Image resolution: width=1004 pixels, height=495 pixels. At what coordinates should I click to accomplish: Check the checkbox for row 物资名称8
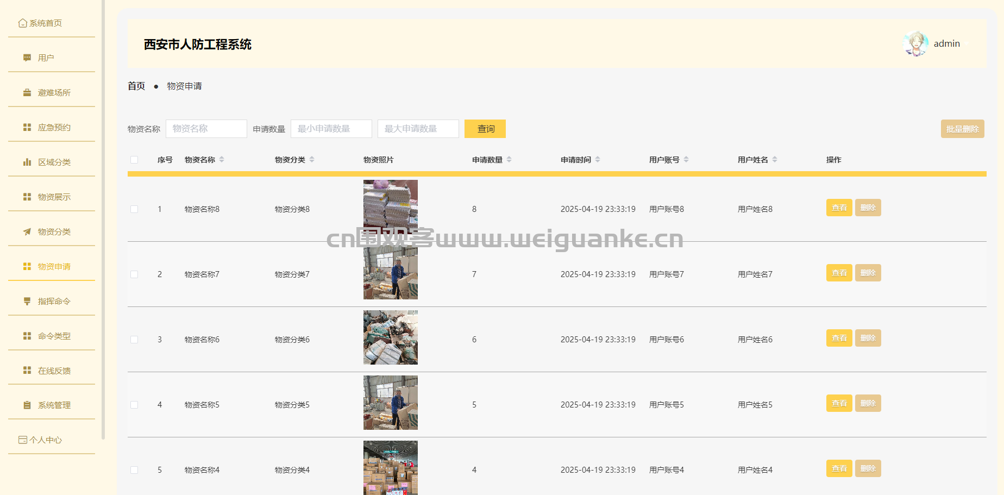click(x=134, y=209)
